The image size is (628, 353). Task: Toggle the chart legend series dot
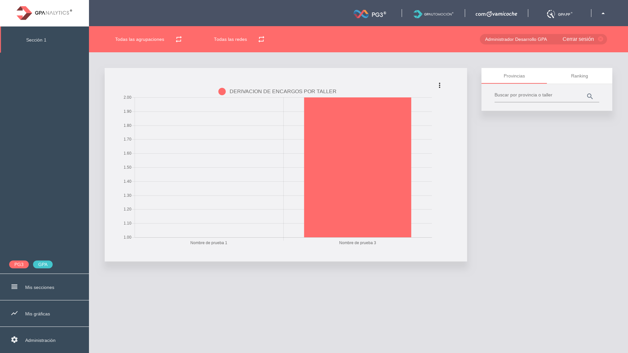click(222, 92)
